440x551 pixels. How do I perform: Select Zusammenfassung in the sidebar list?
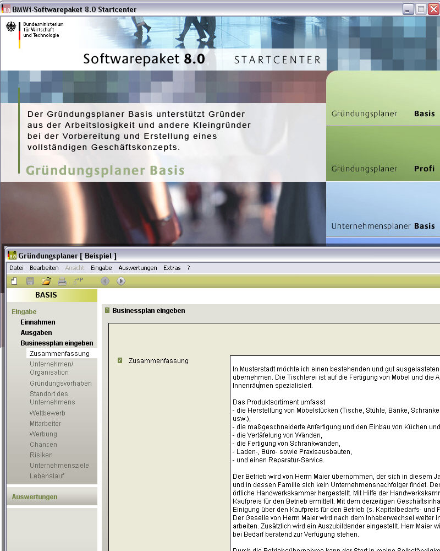click(x=62, y=354)
